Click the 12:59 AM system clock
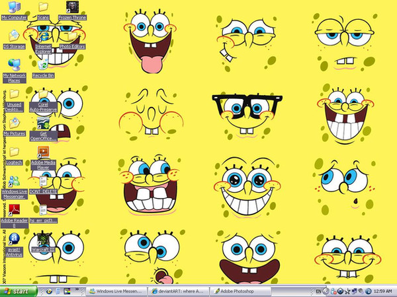 click(383, 290)
